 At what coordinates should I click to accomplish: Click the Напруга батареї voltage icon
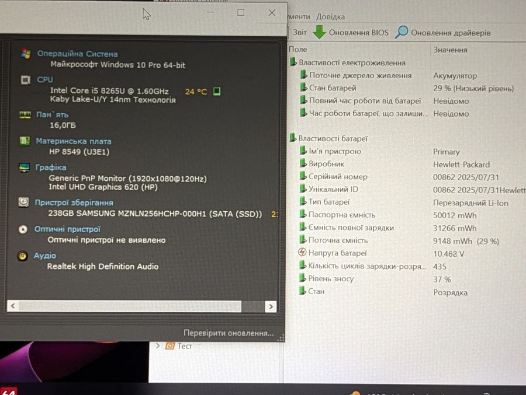pos(302,252)
